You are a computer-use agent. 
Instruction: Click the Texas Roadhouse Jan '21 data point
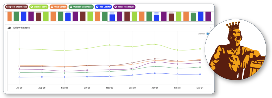point(155,62)
